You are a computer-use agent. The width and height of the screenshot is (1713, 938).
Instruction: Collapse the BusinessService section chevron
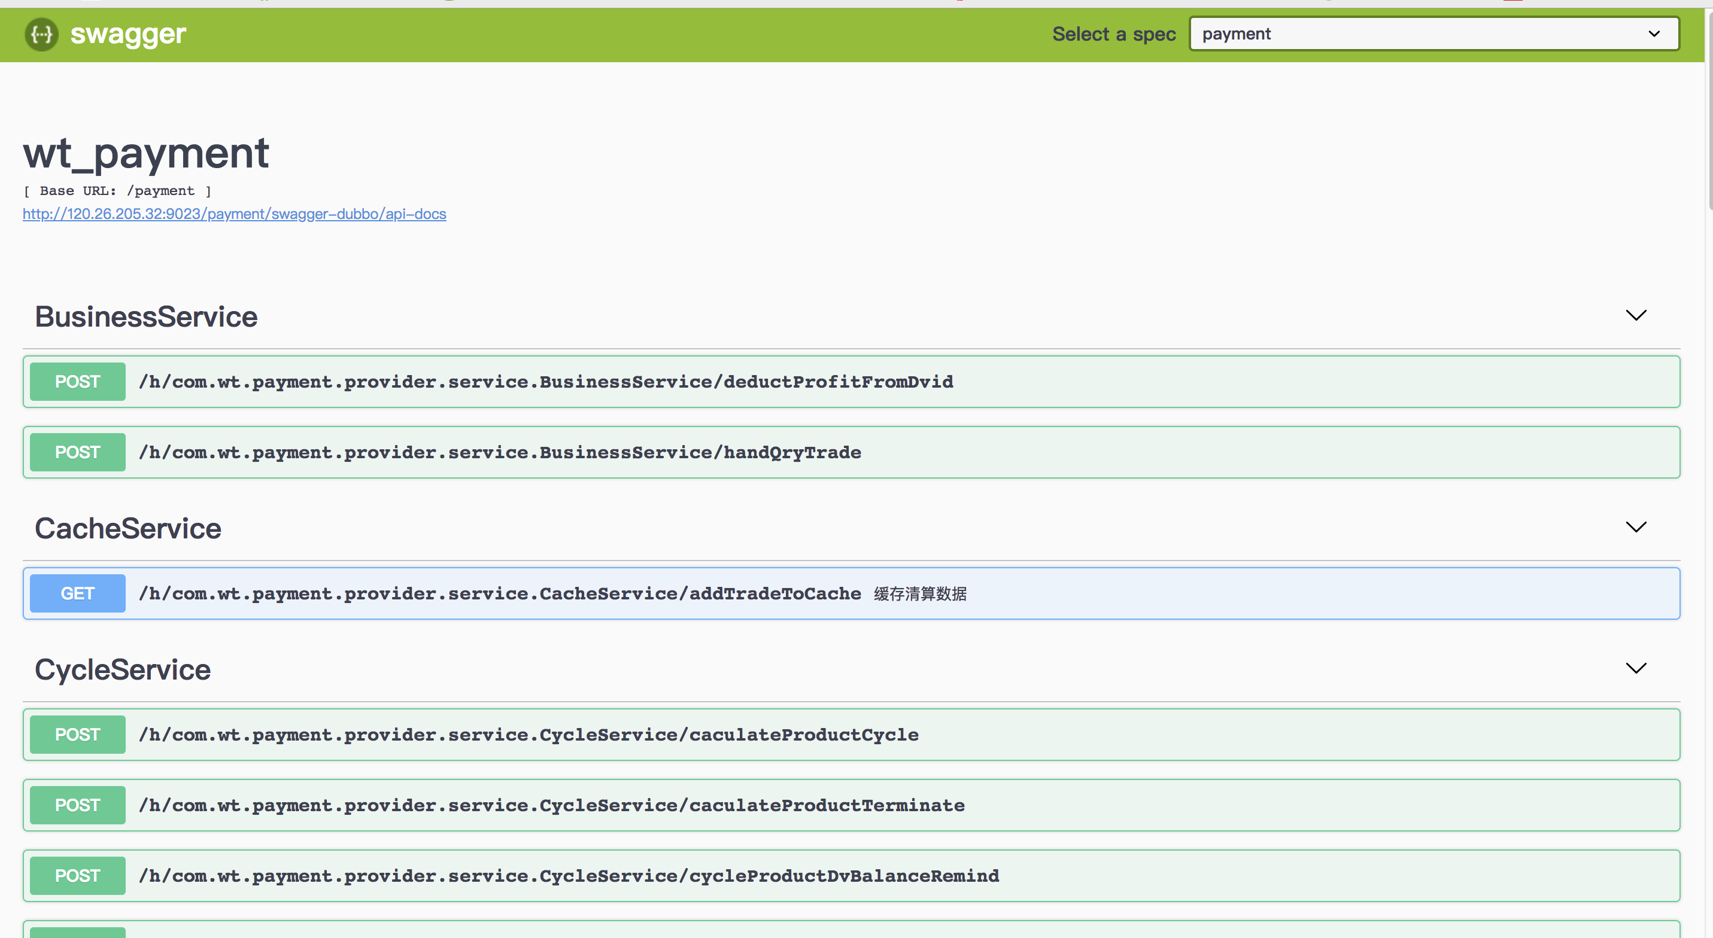tap(1636, 315)
